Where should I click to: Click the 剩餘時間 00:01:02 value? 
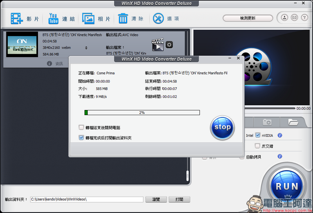[170, 96]
